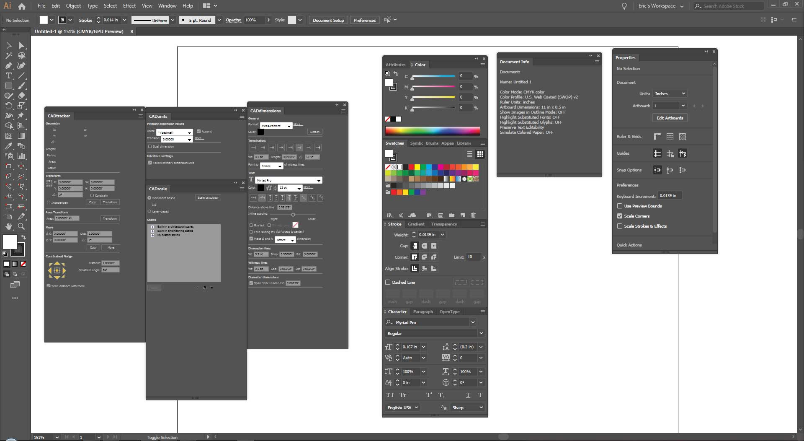Click the color spectrum bar in Color panel

tap(433, 131)
